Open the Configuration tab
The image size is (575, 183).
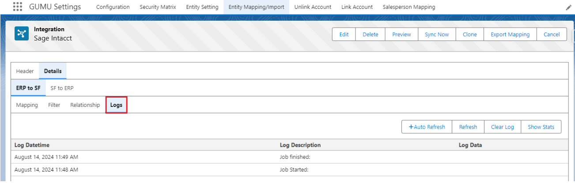coord(113,7)
